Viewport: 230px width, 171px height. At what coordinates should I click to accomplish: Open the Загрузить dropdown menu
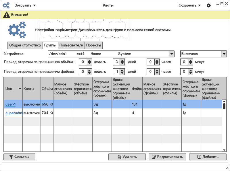click(x=25, y=5)
